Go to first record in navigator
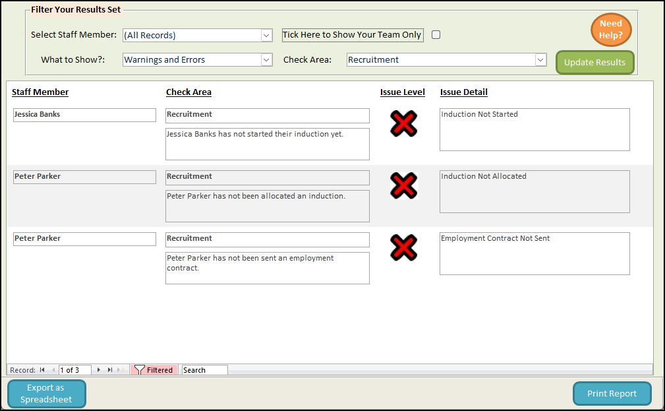This screenshot has height=411, width=665. (43, 370)
